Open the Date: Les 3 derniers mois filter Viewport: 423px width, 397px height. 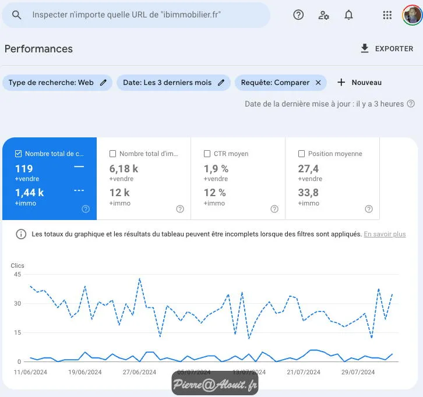(x=167, y=83)
